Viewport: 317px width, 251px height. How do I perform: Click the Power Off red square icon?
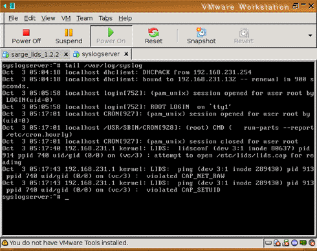(x=27, y=32)
